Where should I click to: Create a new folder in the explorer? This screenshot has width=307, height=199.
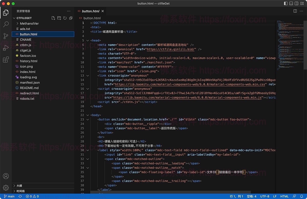pyautogui.click(x=59, y=18)
